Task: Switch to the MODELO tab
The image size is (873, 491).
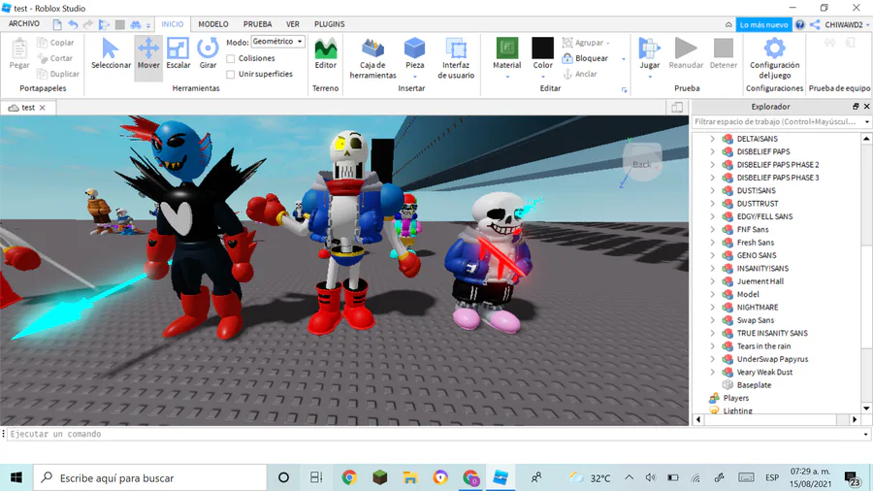Action: coord(213,24)
